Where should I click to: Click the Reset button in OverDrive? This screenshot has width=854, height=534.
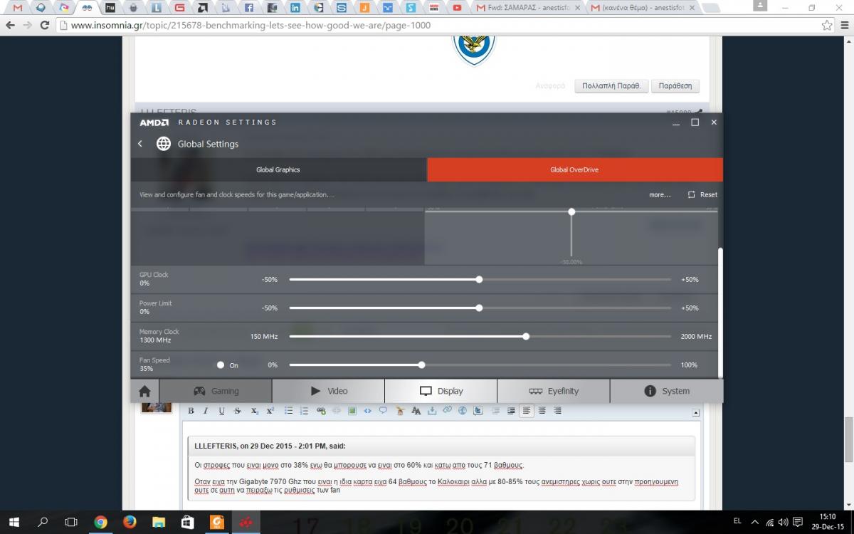(x=702, y=194)
